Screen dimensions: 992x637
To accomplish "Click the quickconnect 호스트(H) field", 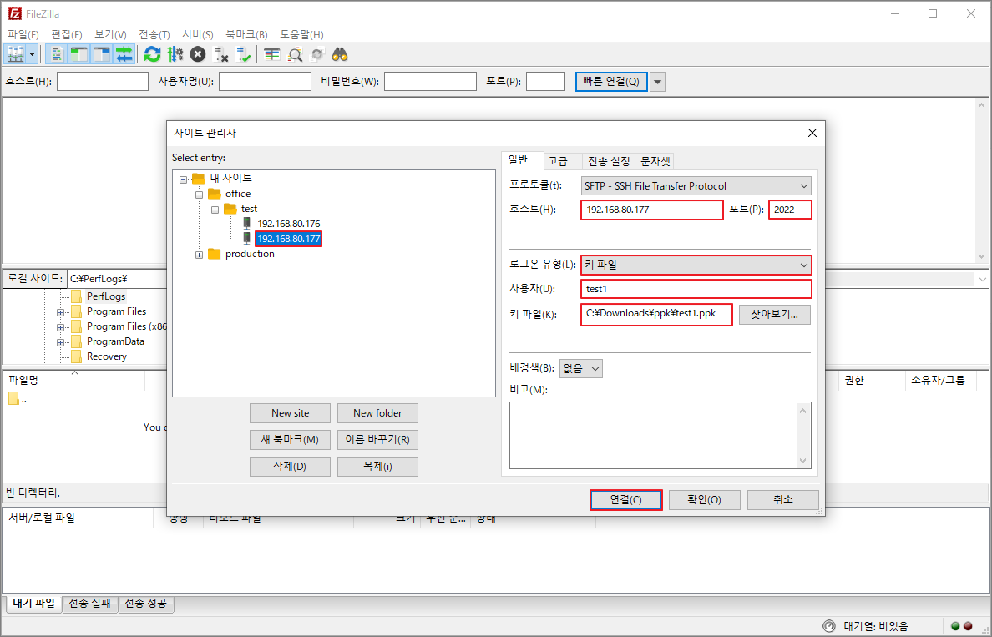I will coord(103,82).
